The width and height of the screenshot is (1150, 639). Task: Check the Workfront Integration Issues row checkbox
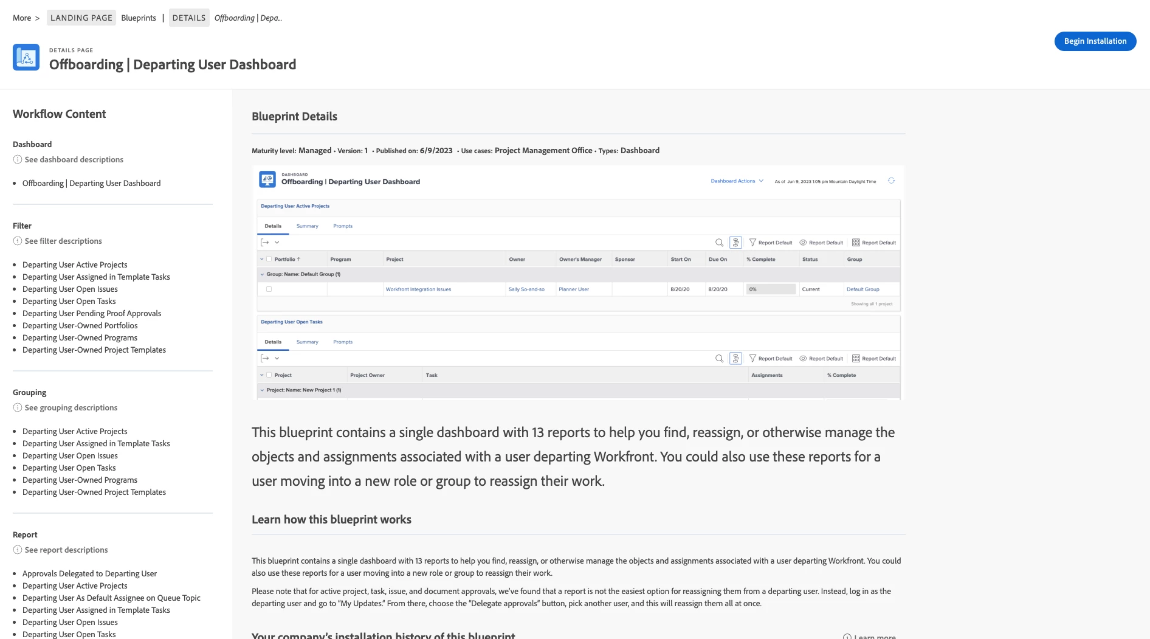[x=269, y=289]
